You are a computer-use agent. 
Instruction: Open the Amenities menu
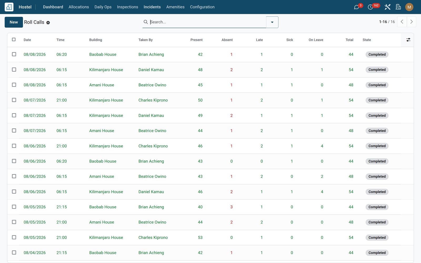click(x=175, y=7)
